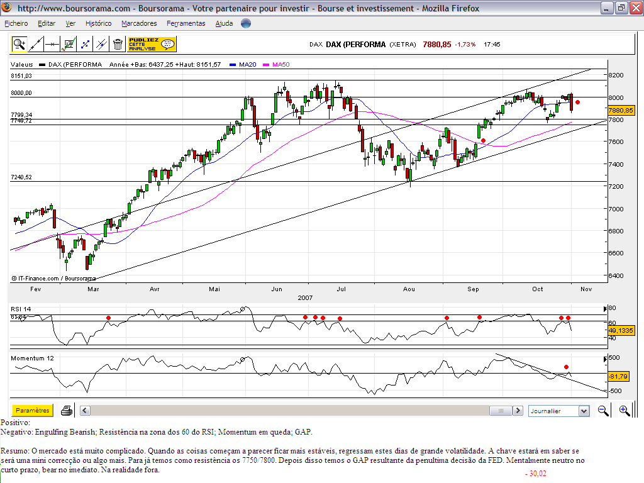Click the 17:45 time stamp
Screen dimensions: 644x483
pyautogui.click(x=492, y=45)
